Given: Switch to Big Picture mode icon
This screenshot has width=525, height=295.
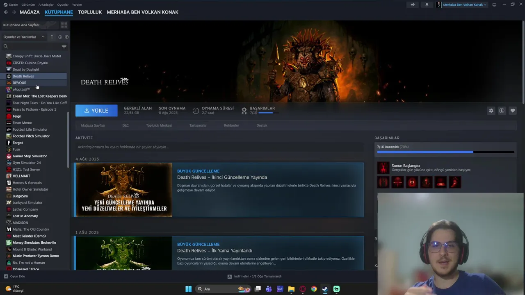Looking at the screenshot, I should point(494,5).
